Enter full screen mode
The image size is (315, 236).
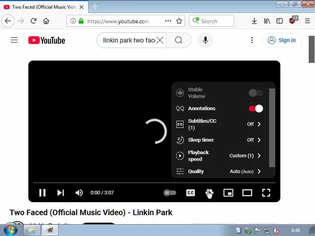pyautogui.click(x=266, y=193)
